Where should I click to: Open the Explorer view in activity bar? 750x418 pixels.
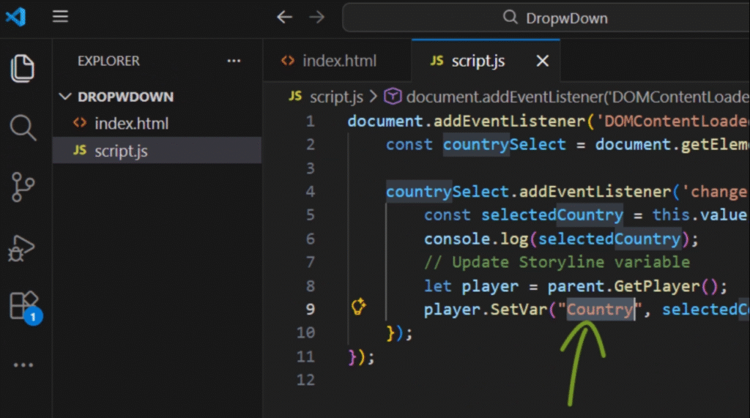point(23,68)
